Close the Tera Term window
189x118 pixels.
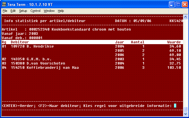(184, 5)
